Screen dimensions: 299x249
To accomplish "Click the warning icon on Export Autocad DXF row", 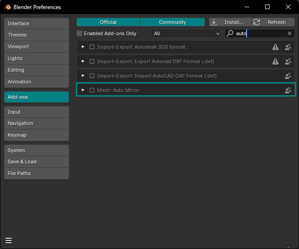I will (275, 61).
